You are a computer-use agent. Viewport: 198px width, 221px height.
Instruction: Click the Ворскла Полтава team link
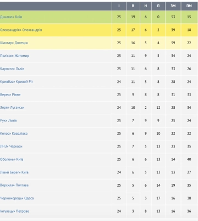tap(14, 185)
